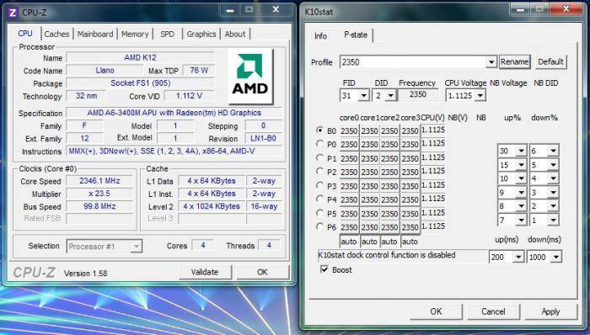
Task: Click the Rename button
Action: coord(514,62)
